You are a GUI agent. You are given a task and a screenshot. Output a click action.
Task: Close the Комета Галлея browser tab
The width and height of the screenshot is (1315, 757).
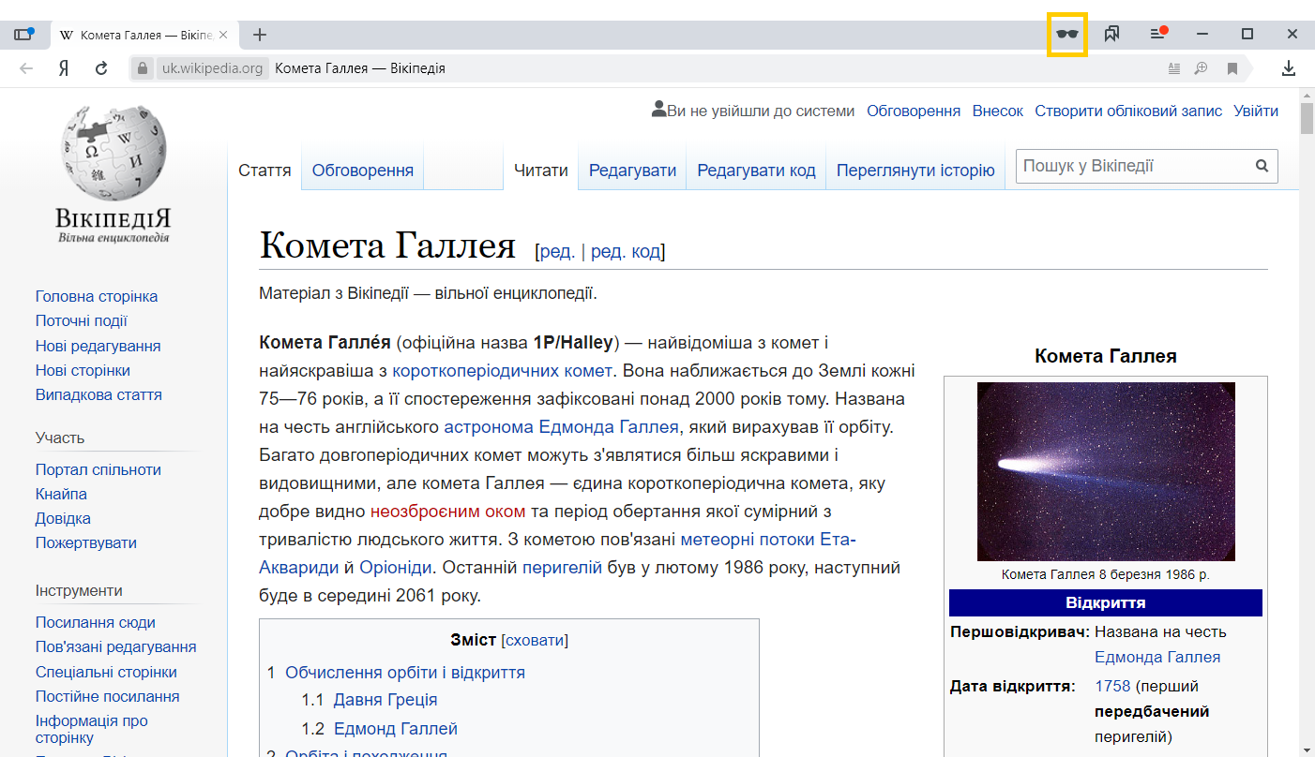(222, 35)
